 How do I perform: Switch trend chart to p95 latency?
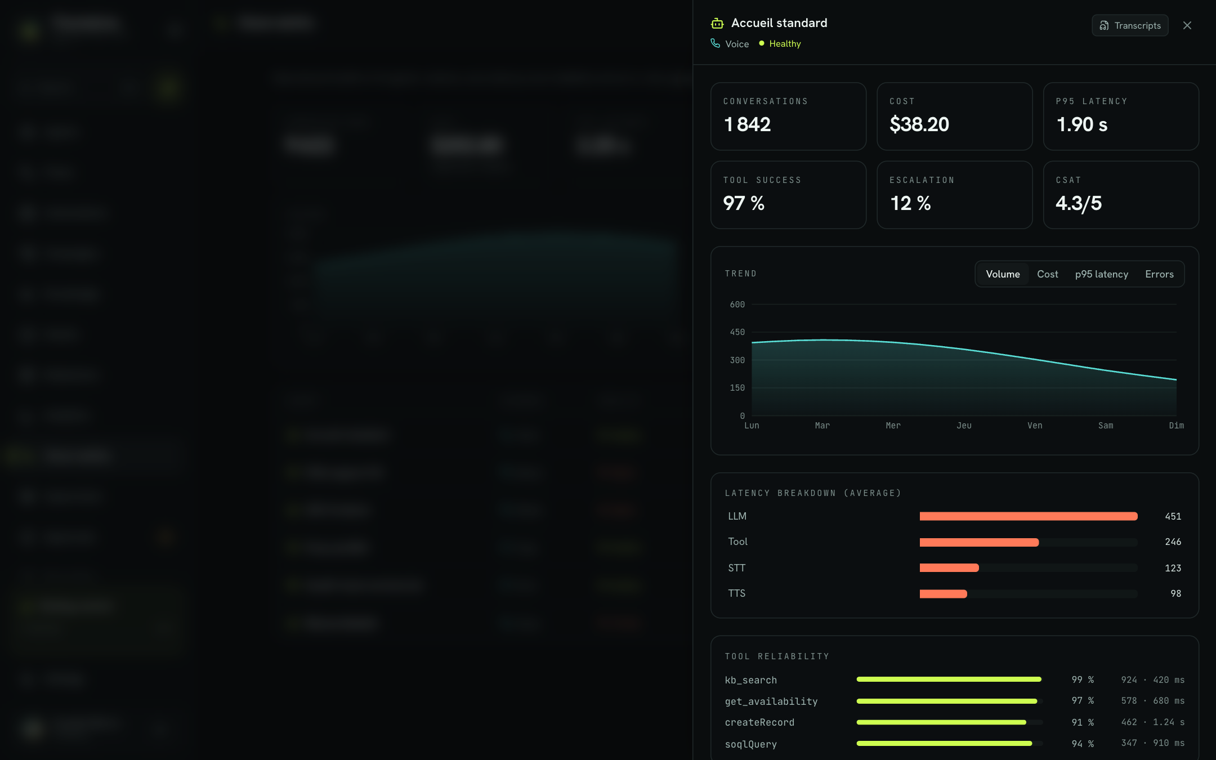[x=1102, y=274]
